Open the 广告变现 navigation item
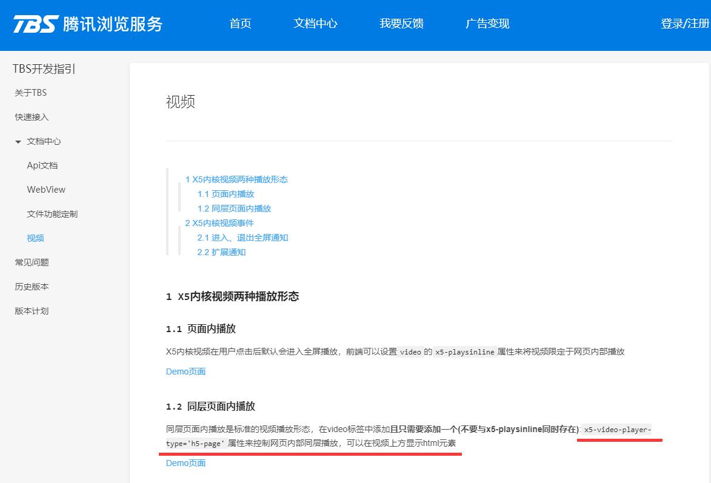The image size is (711, 483). tap(487, 24)
